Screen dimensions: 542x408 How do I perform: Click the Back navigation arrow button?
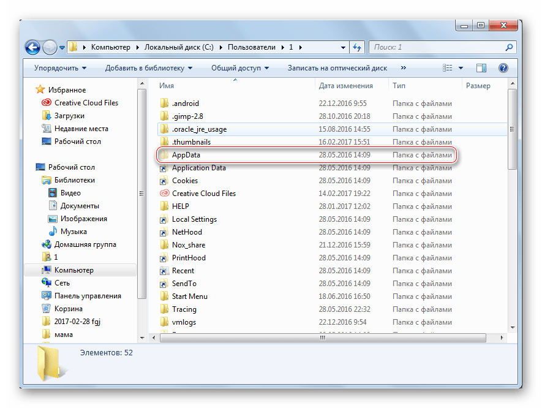coord(33,47)
